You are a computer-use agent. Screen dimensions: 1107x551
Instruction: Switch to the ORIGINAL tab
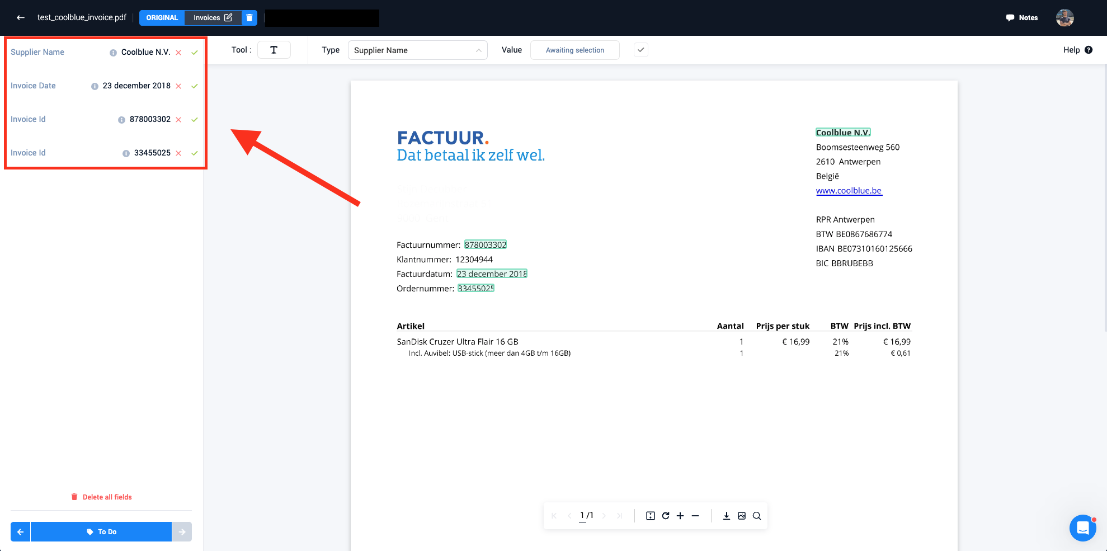(x=162, y=17)
